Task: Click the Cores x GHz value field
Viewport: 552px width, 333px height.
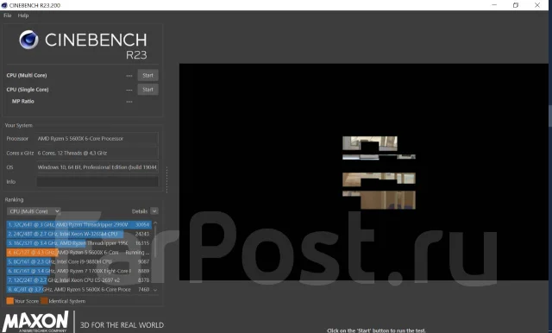Action: (97, 153)
